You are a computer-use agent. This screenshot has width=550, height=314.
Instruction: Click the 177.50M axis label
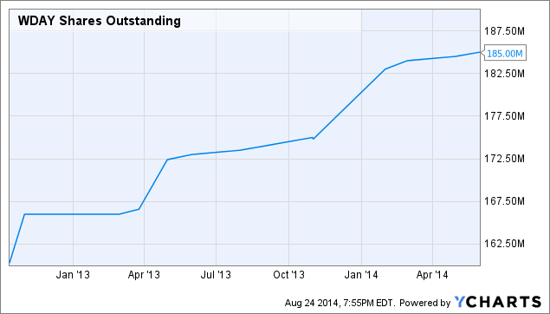pos(504,116)
